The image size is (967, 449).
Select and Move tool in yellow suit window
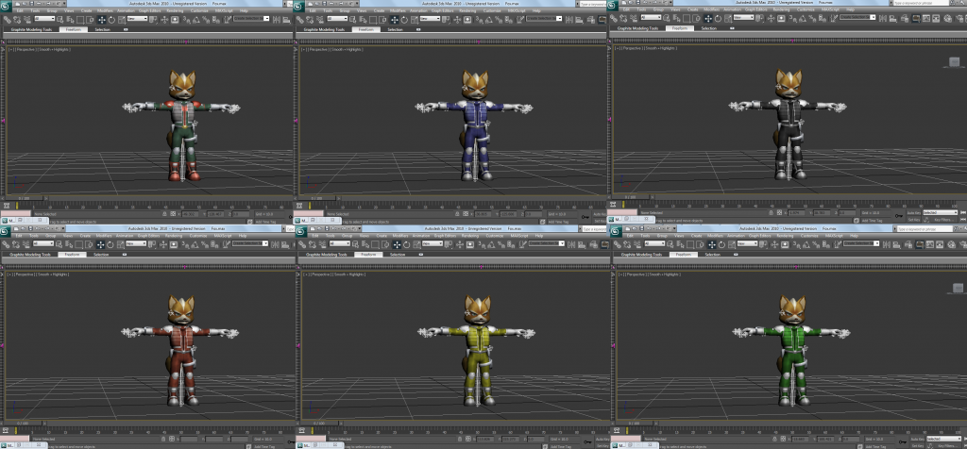coord(398,244)
